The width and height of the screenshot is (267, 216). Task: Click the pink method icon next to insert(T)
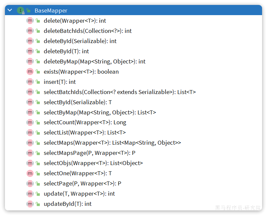point(30,82)
